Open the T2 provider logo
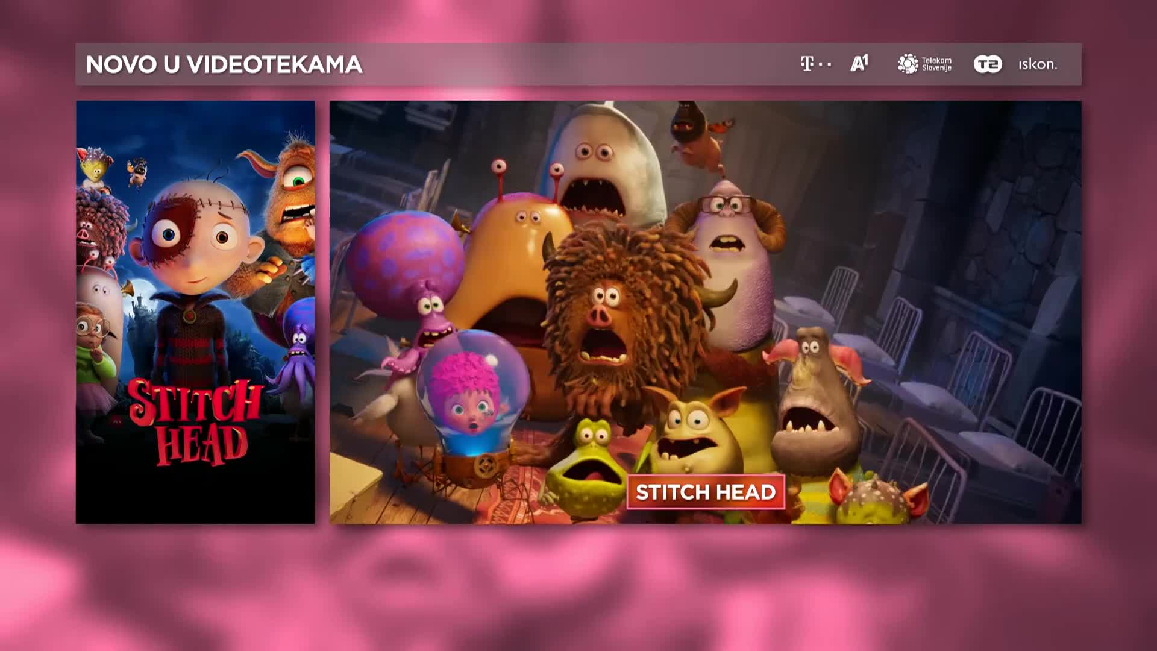Image resolution: width=1157 pixels, height=651 pixels. tap(988, 64)
